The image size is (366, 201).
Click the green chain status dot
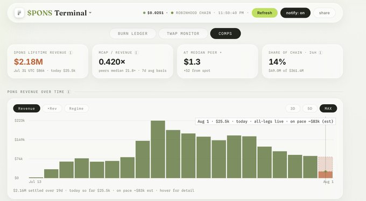pyautogui.click(x=172, y=13)
